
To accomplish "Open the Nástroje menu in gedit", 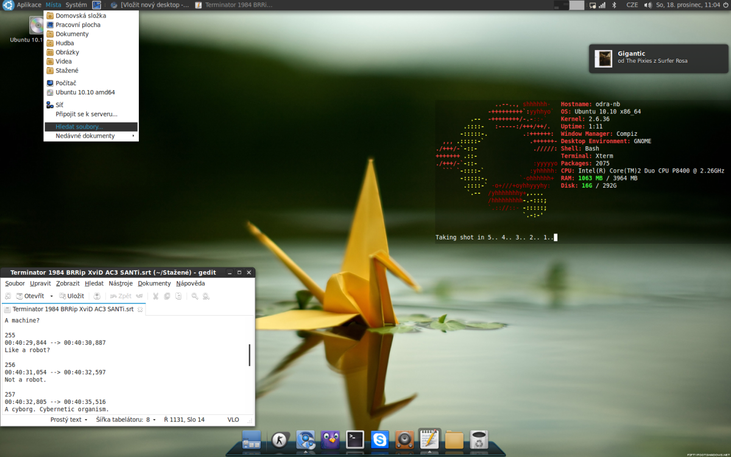I will [x=121, y=283].
